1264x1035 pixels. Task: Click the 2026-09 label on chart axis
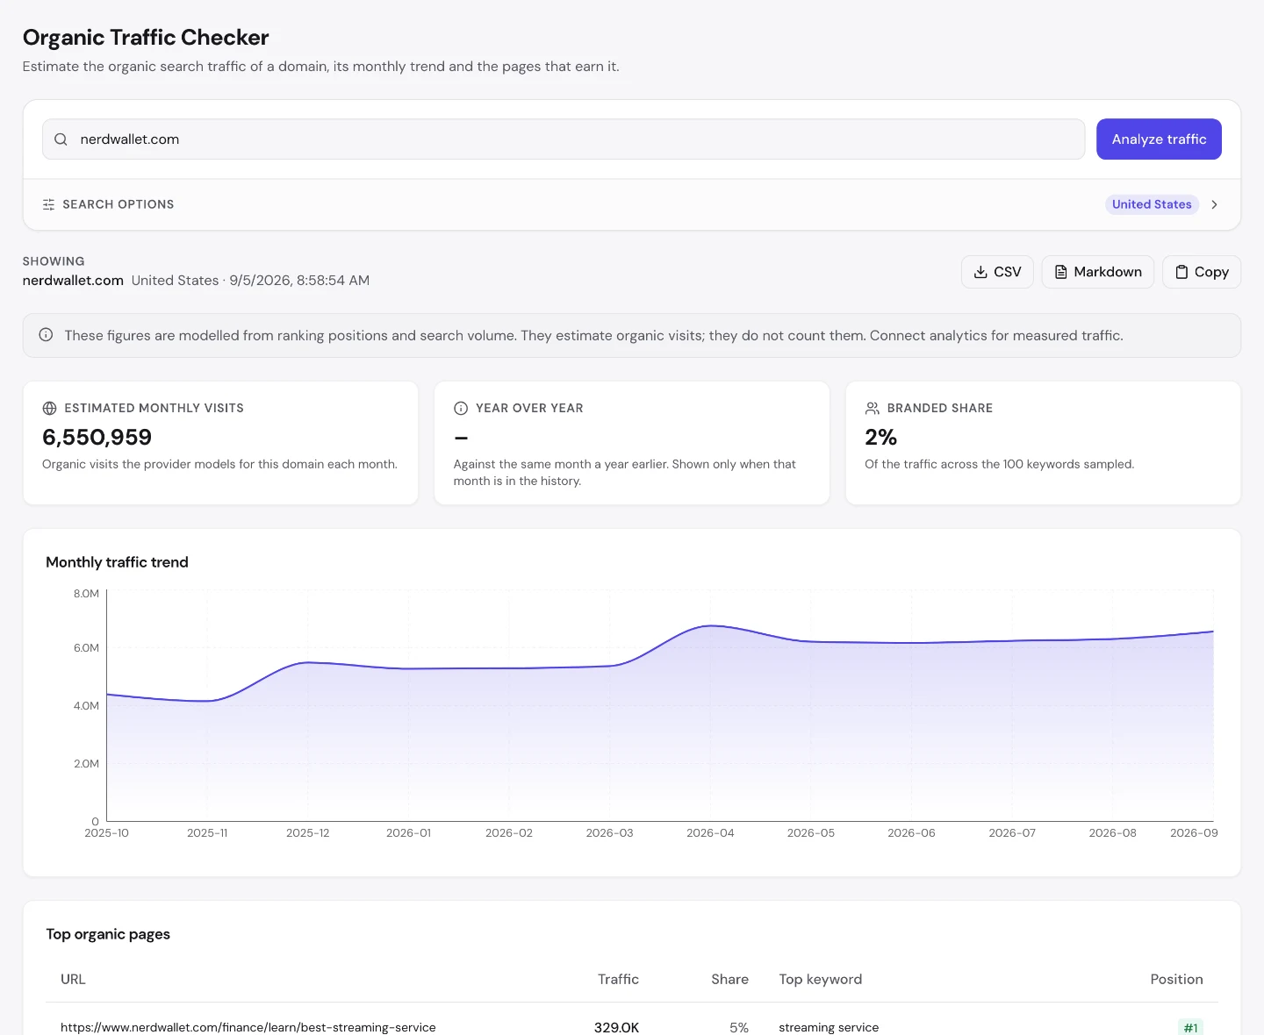1194,833
